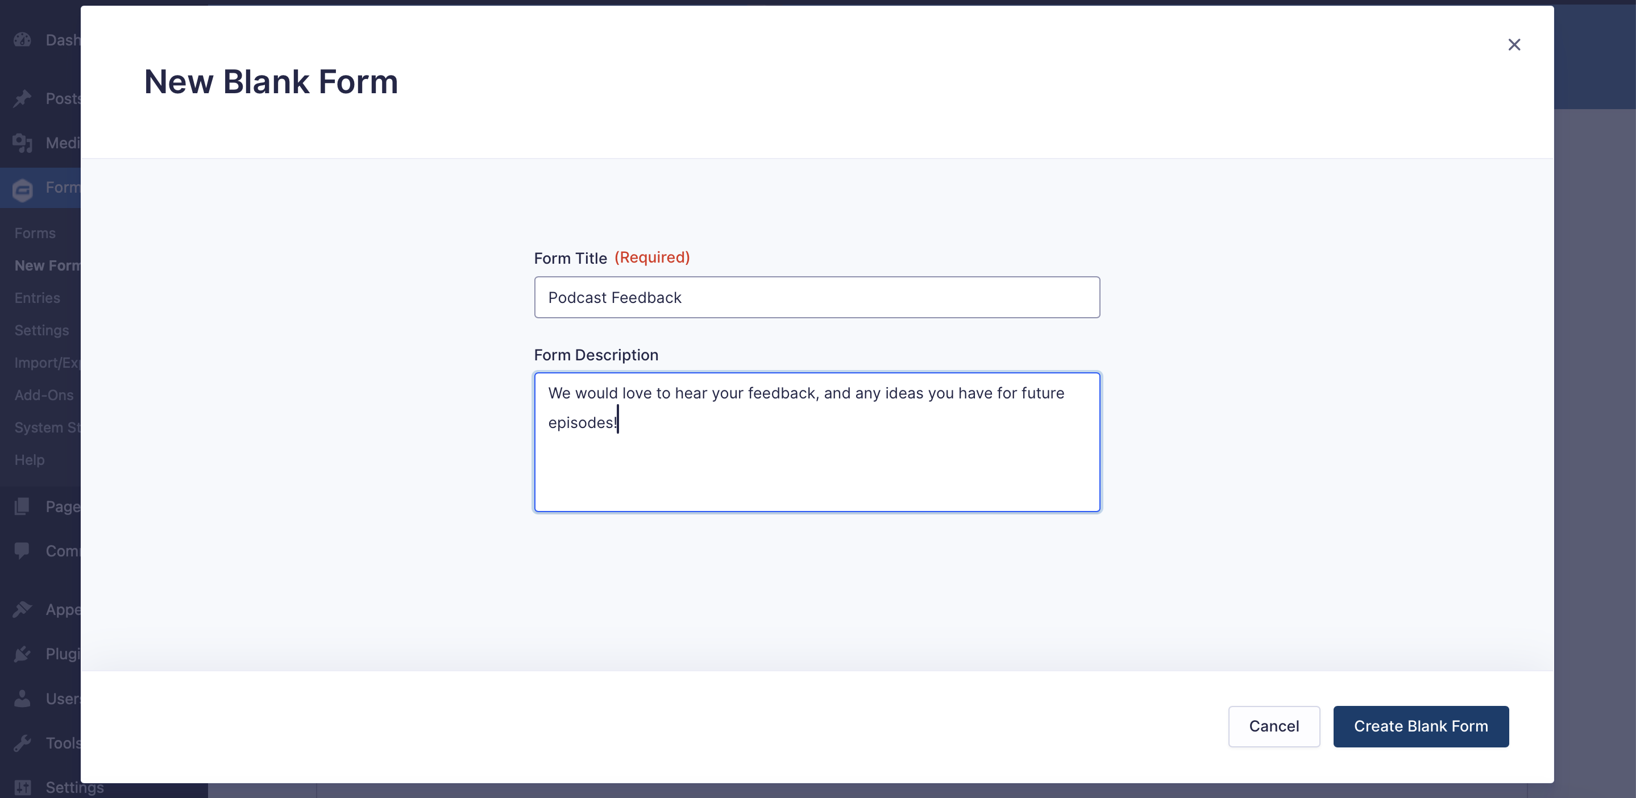
Task: Click the bottom Settings sliders icon
Action: click(x=22, y=787)
